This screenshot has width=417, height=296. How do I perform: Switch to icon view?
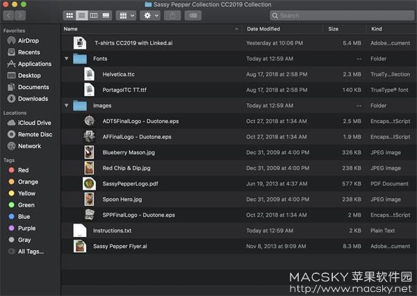pos(69,15)
